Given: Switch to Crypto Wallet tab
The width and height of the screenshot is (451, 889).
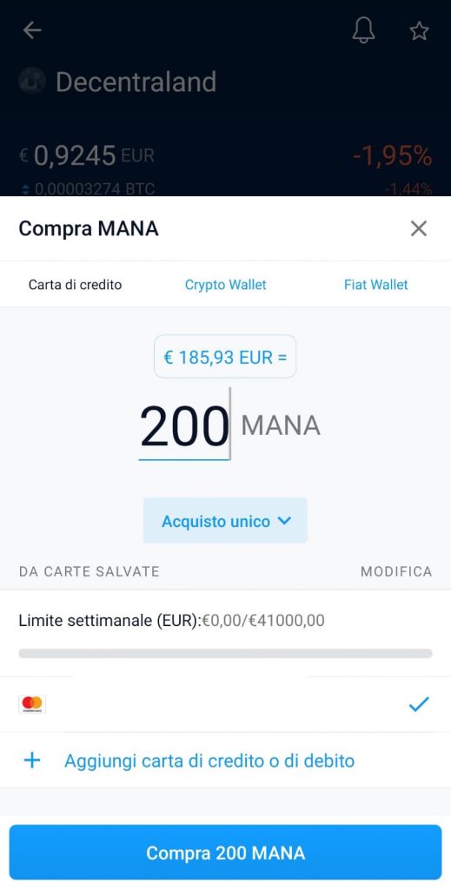Looking at the screenshot, I should (225, 285).
